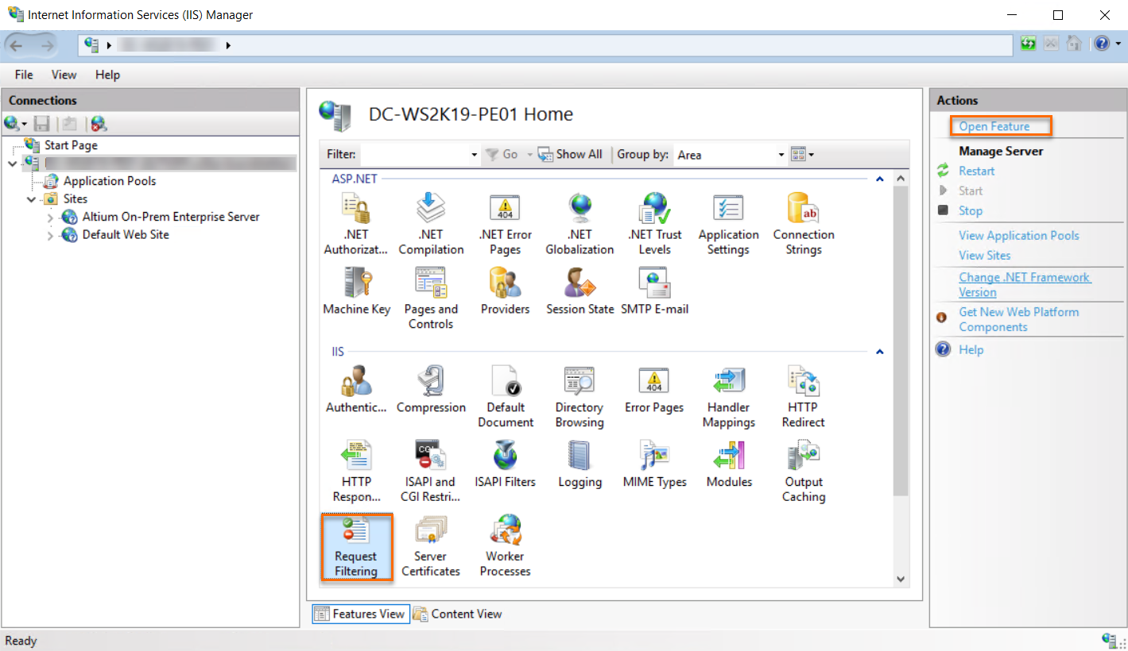The height and width of the screenshot is (651, 1128).
Task: Collapse the server node in Connections tree
Action: point(11,164)
